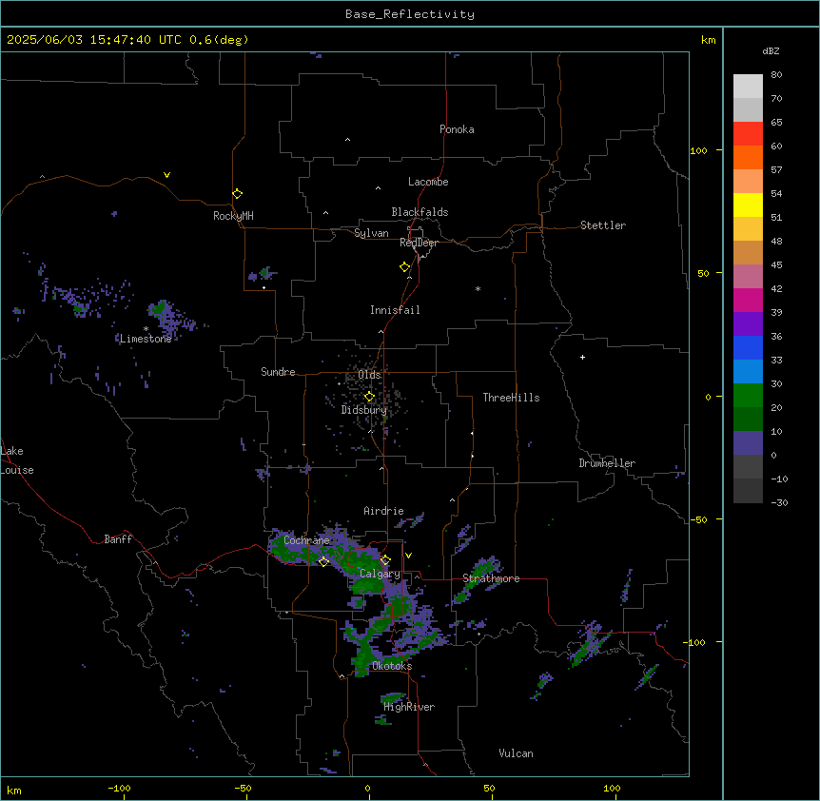820x801 pixels.
Task: Select the Ponoka label on the map
Action: [x=457, y=129]
